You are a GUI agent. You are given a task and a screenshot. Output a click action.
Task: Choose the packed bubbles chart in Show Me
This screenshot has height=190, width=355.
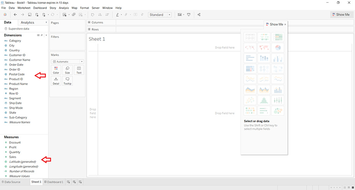(x=278, y=111)
